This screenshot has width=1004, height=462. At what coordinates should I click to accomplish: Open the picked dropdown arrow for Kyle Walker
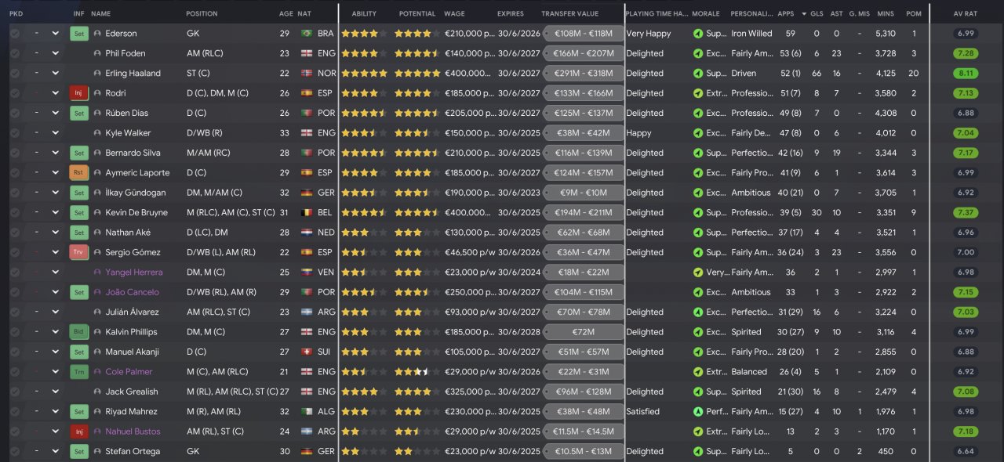click(55, 133)
